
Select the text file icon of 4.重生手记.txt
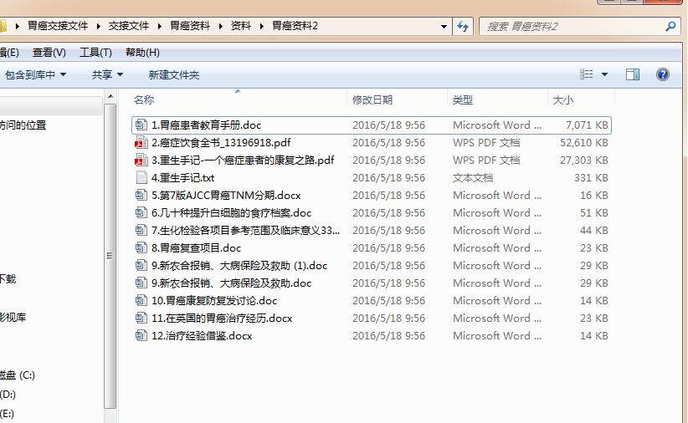pos(141,177)
